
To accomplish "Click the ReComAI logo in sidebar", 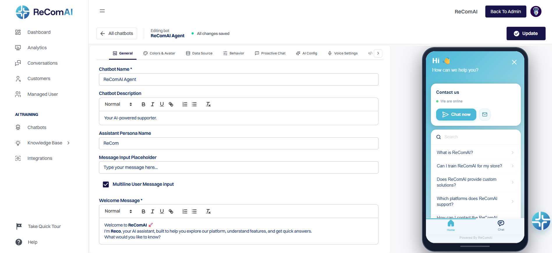I will click(x=44, y=12).
